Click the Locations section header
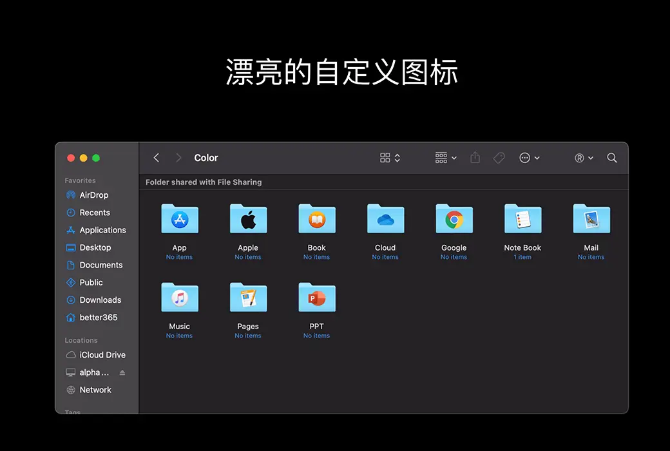This screenshot has height=451, width=670. pos(81,340)
